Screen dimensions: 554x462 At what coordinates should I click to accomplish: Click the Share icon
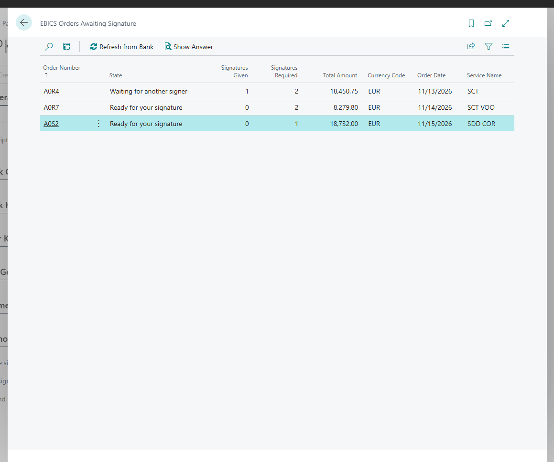[471, 47]
